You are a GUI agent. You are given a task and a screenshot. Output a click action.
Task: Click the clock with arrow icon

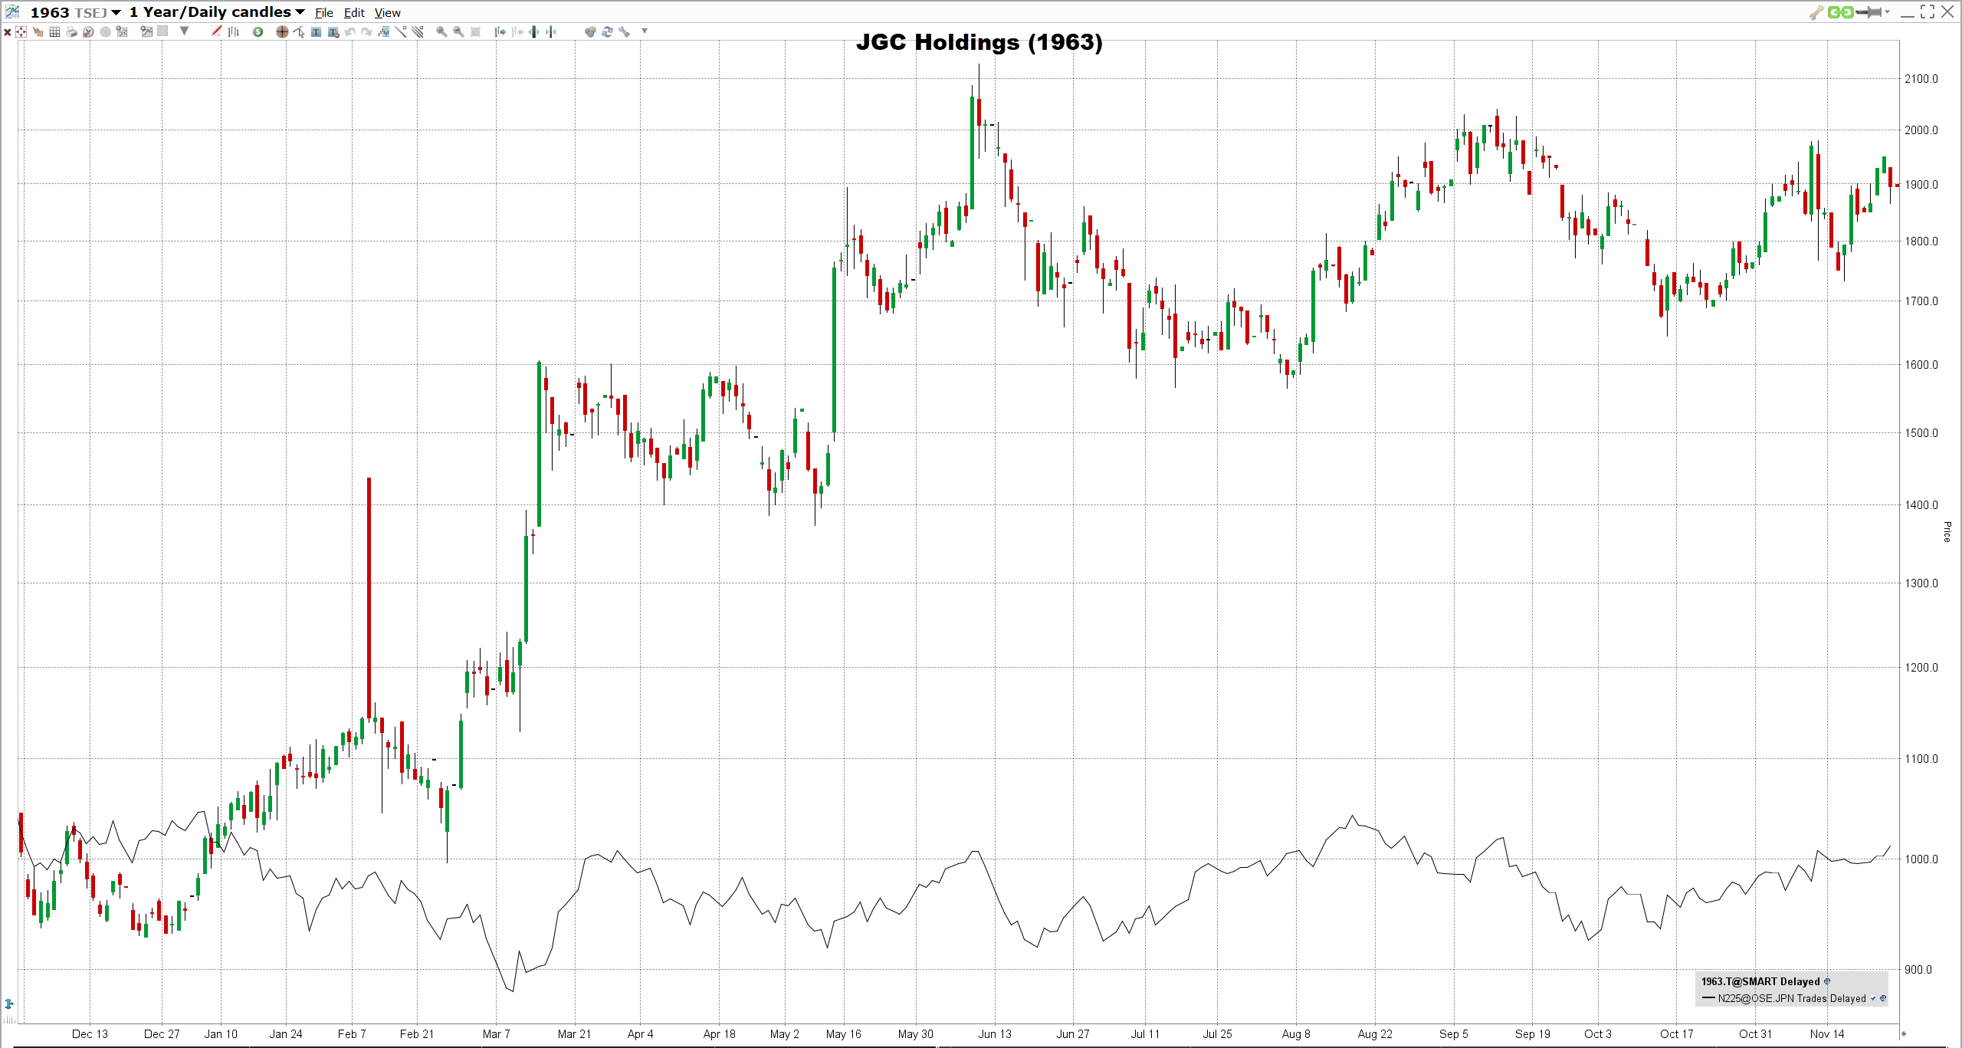[88, 32]
